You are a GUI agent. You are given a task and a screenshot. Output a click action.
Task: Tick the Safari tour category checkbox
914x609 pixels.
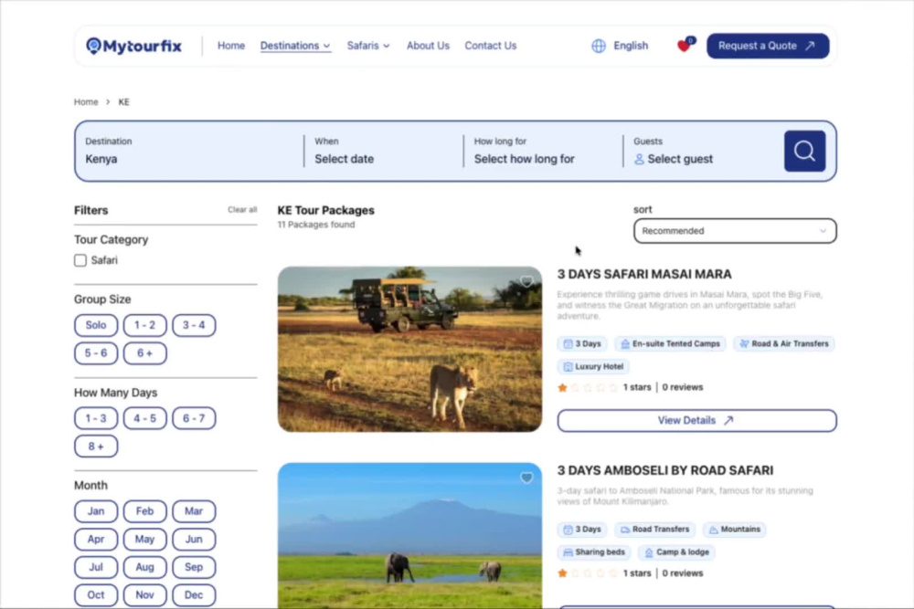pos(80,260)
